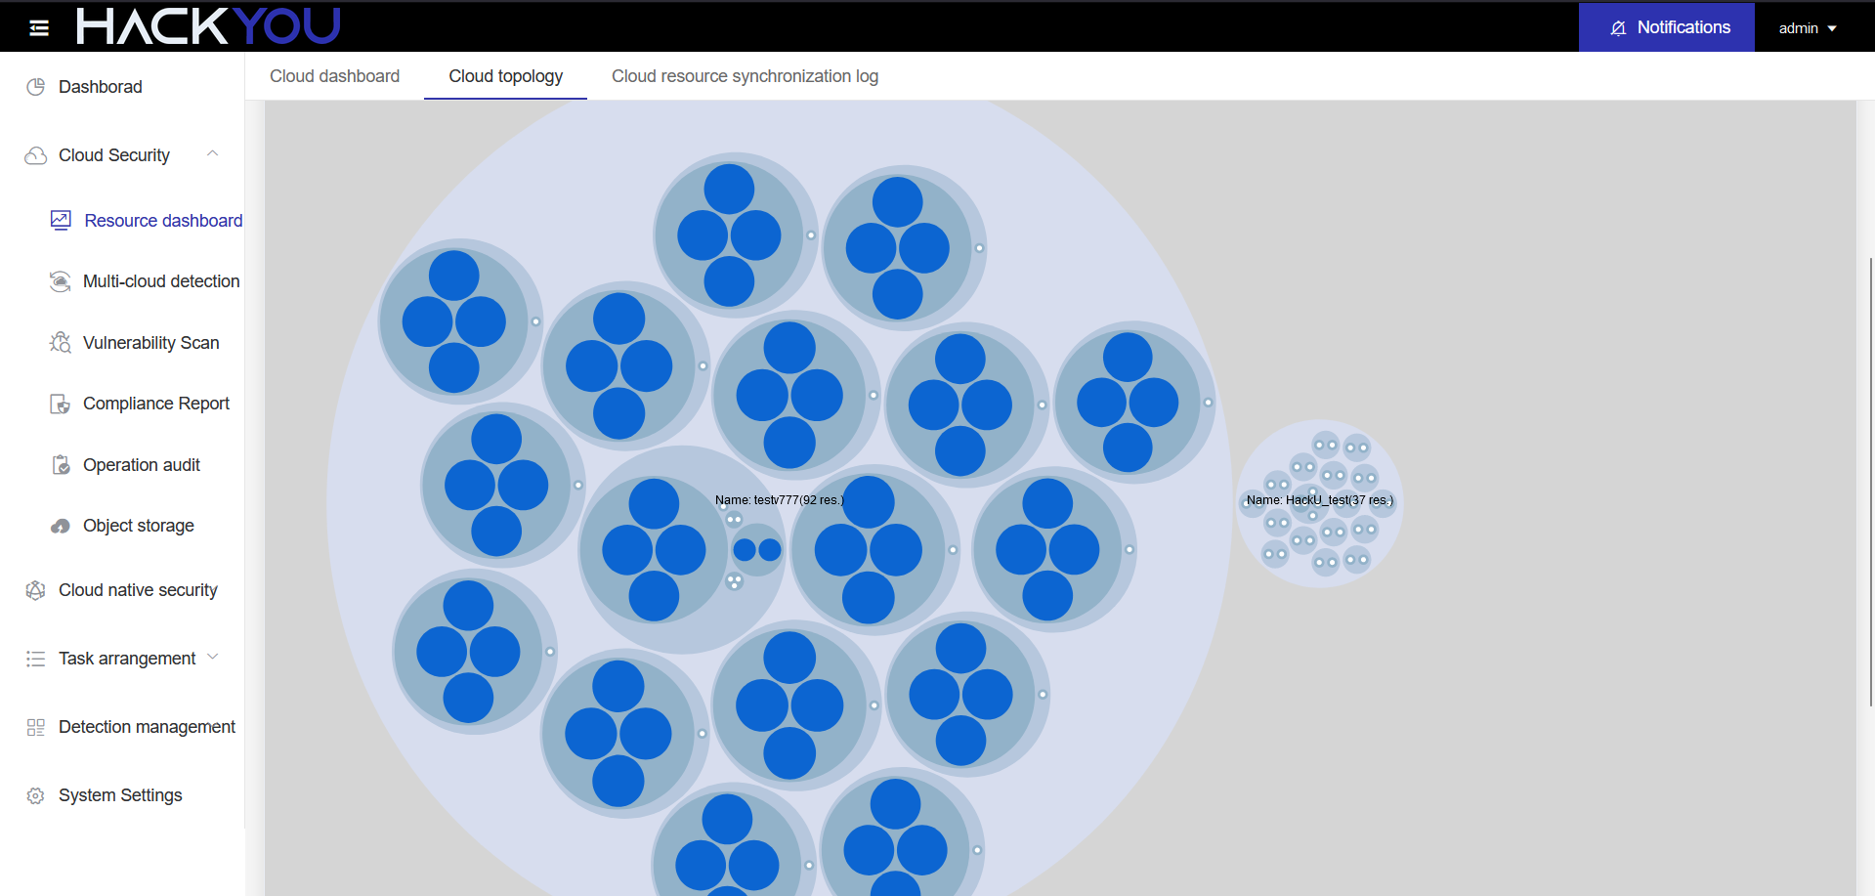Click the Object storage cloud icon

point(61,526)
